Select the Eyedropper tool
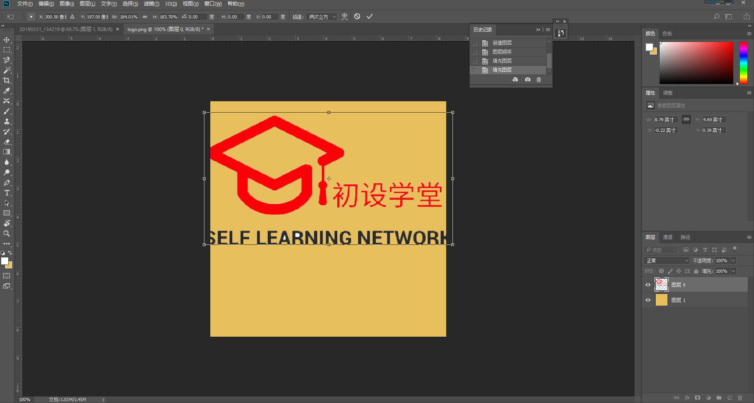This screenshot has width=754, height=403. 7,91
